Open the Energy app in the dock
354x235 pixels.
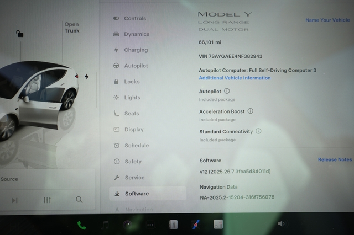click(218, 224)
